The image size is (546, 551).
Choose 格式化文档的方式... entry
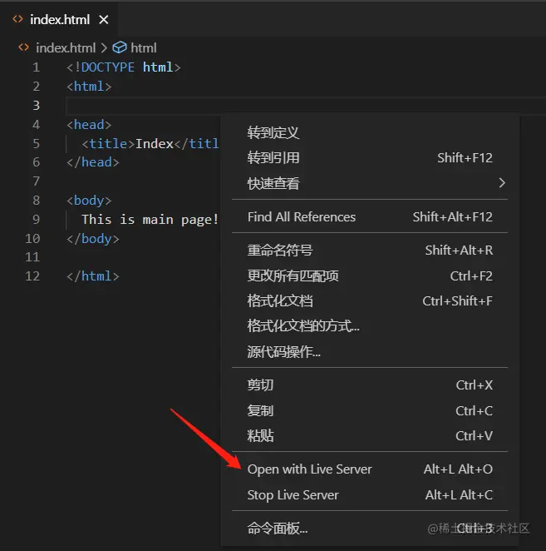[370, 325]
